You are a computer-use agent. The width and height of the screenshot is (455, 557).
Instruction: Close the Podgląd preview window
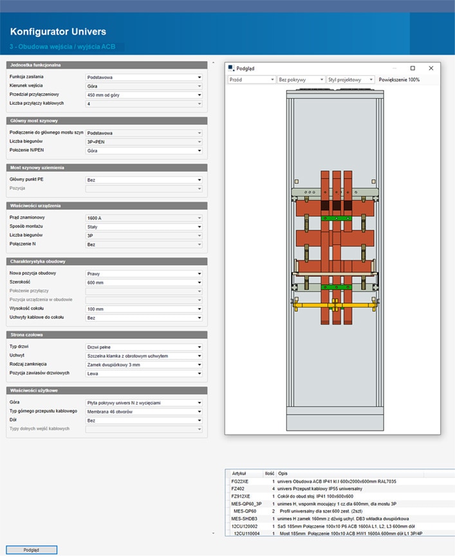[431, 68]
